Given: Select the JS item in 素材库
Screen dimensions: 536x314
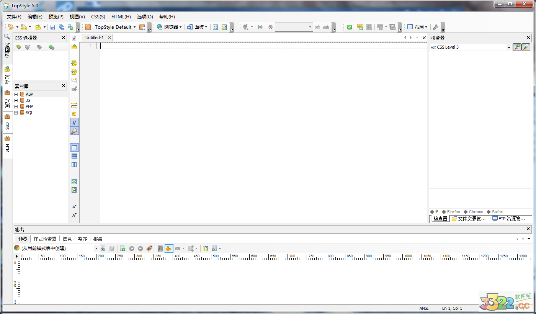Looking at the screenshot, I should (28, 100).
